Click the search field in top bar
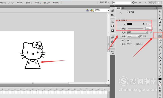 (x=122, y=2)
